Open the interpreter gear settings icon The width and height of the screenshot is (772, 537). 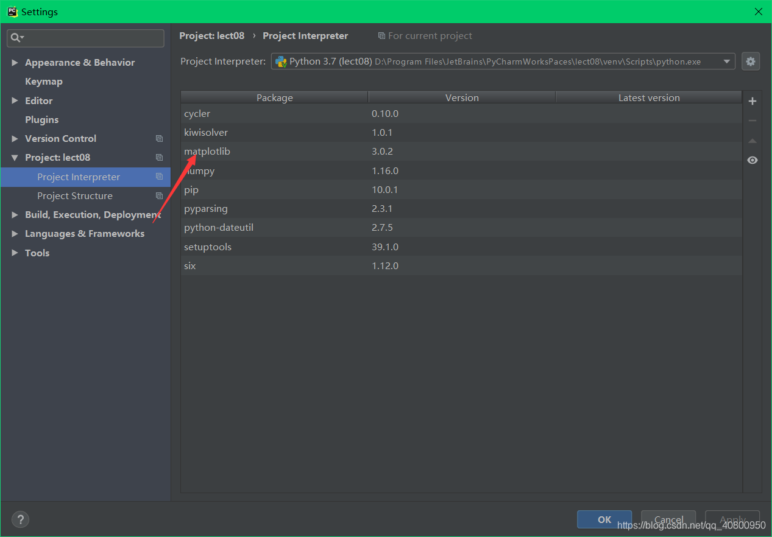[x=751, y=61]
